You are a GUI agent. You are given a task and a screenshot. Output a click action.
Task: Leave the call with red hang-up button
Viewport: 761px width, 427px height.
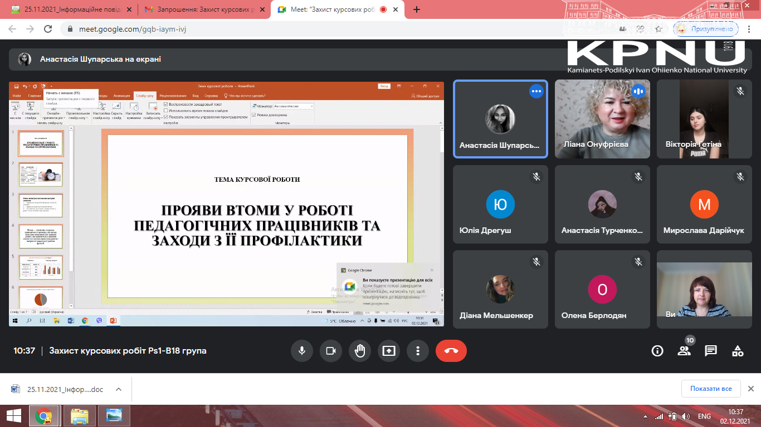point(451,351)
